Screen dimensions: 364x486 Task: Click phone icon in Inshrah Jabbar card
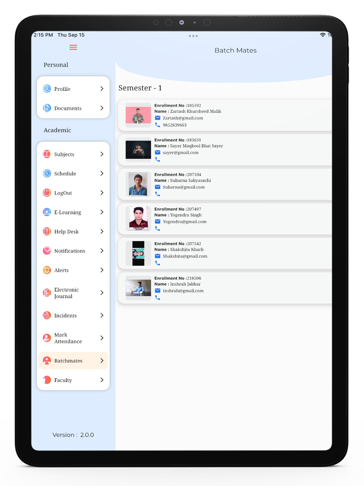click(x=158, y=297)
